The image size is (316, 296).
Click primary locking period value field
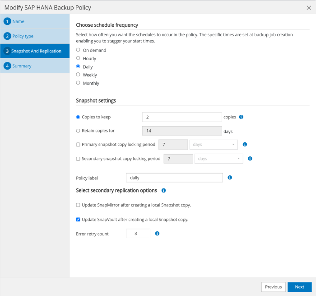173,145
